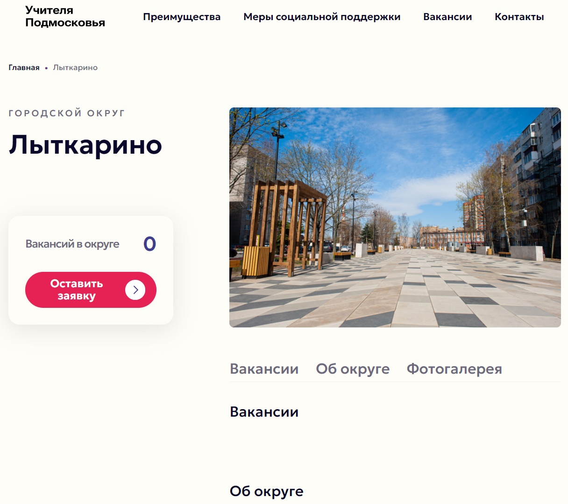Open the Лыткарино street photo

point(395,217)
